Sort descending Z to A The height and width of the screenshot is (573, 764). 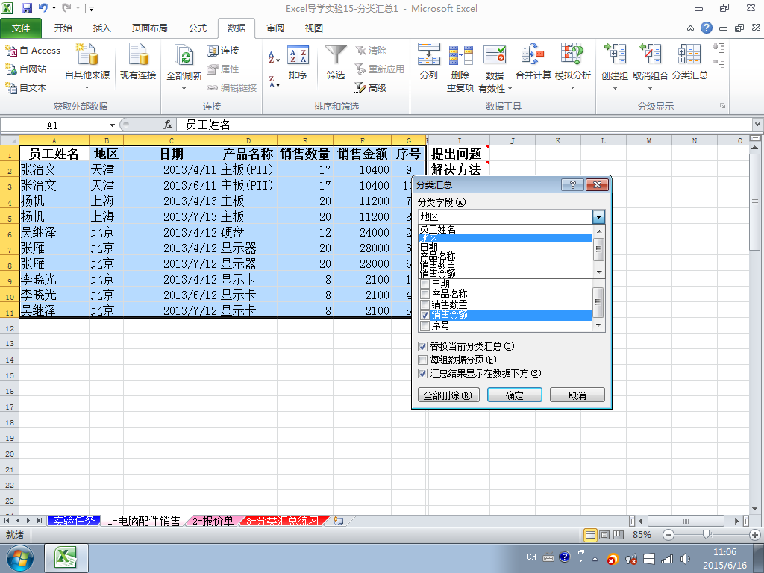pos(275,81)
